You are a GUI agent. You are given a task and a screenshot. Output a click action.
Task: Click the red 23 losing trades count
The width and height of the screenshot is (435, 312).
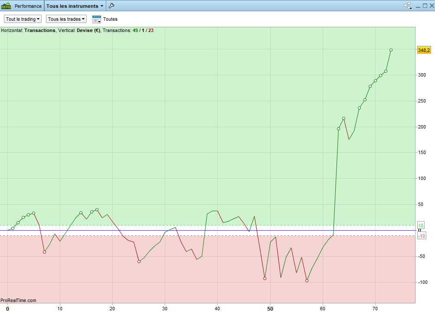(x=151, y=30)
